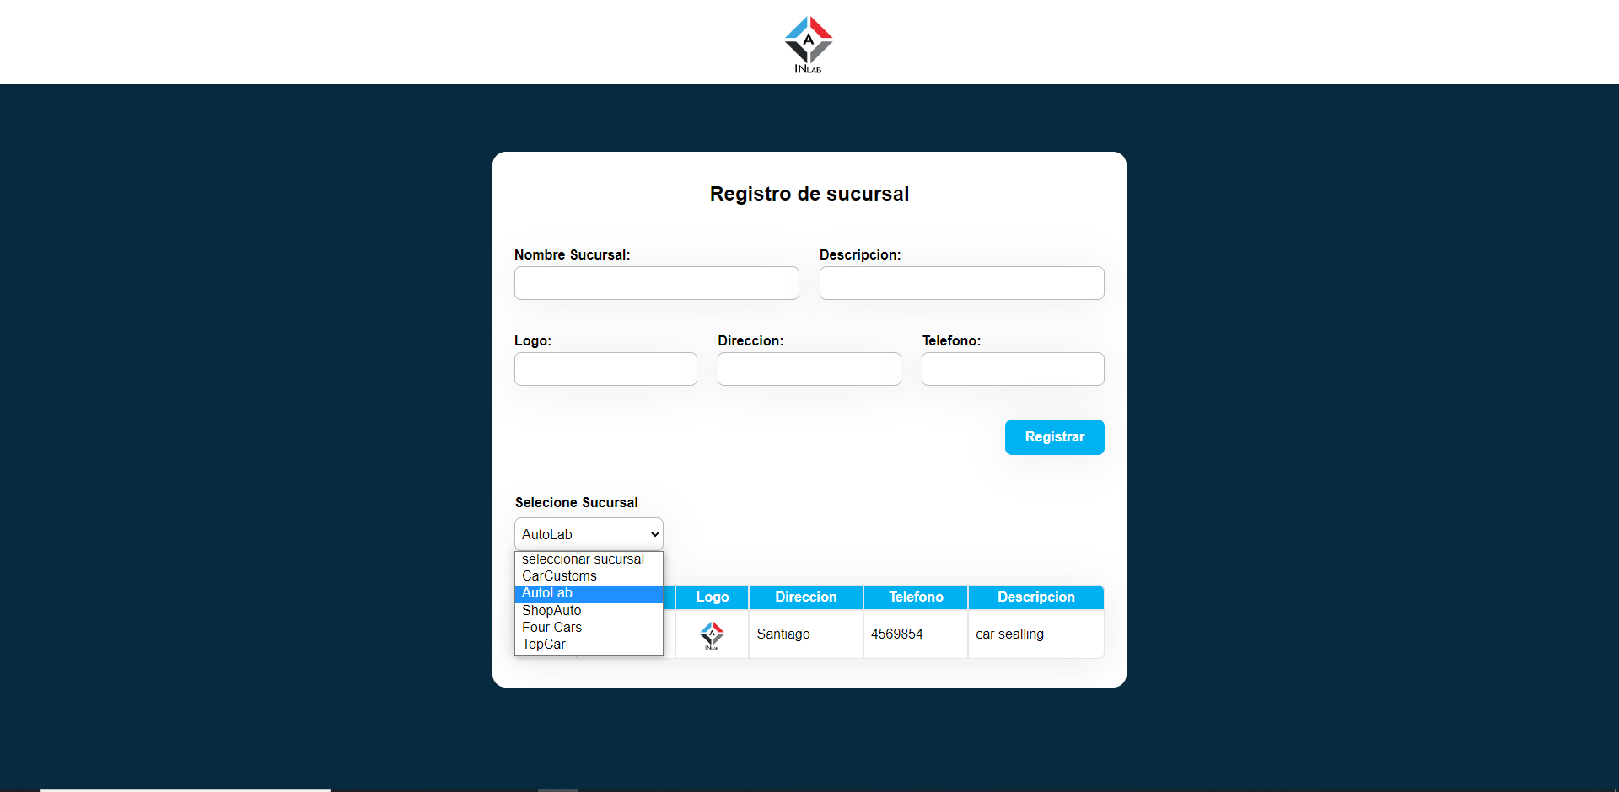The width and height of the screenshot is (1619, 792).
Task: Select 'ShopAuto' from the sucursal list
Action: (x=551, y=610)
